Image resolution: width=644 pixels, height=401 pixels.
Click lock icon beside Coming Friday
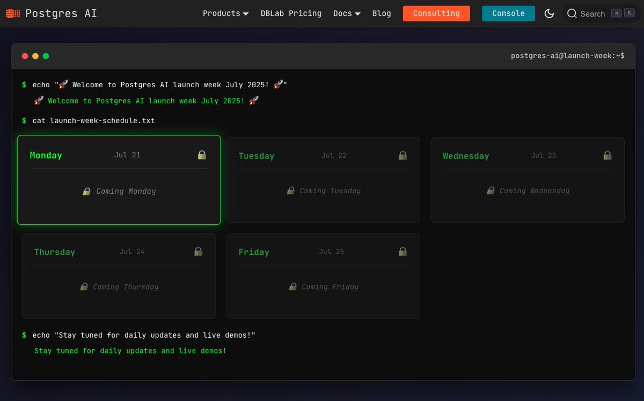click(292, 287)
